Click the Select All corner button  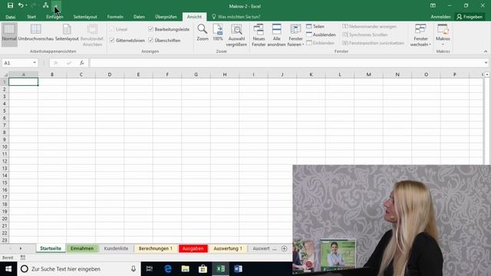5,75
